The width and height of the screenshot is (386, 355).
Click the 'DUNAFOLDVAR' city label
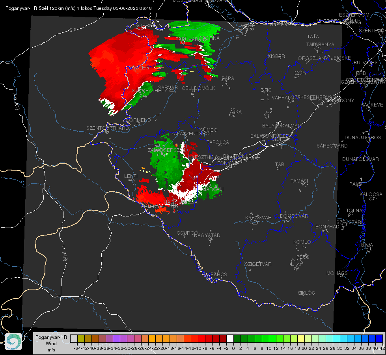coord(360,159)
